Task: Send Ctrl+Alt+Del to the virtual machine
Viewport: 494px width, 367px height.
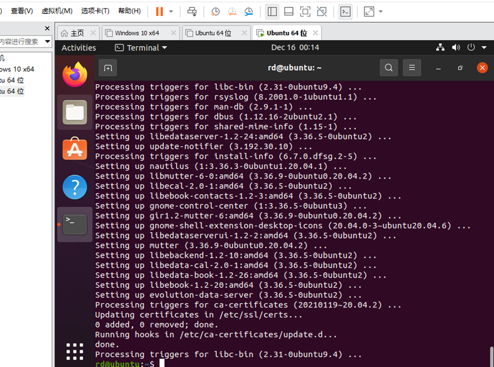Action: (192, 11)
